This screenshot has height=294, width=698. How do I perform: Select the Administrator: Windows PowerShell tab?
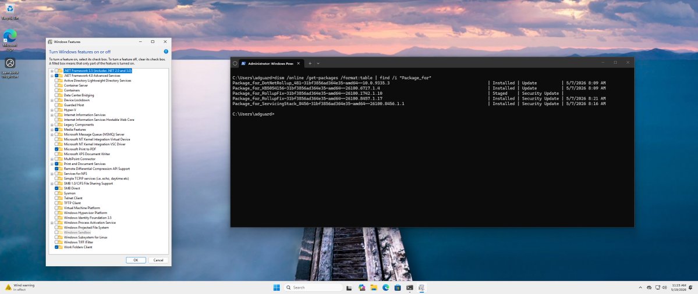(270, 63)
